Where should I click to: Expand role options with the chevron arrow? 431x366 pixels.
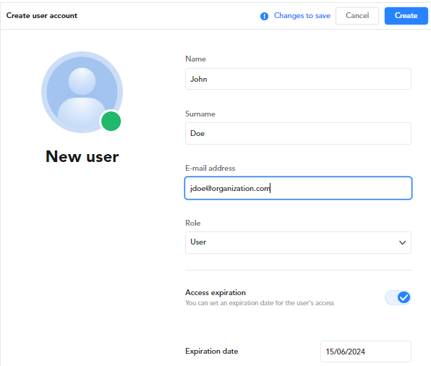[402, 242]
